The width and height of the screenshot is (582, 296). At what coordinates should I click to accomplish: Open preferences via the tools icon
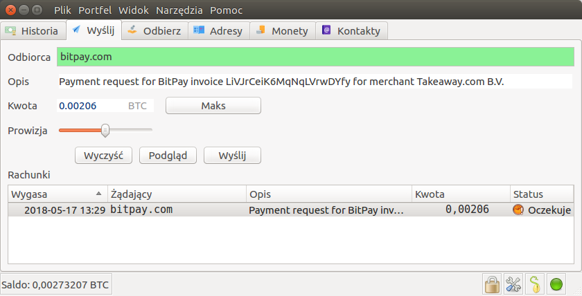point(513,284)
